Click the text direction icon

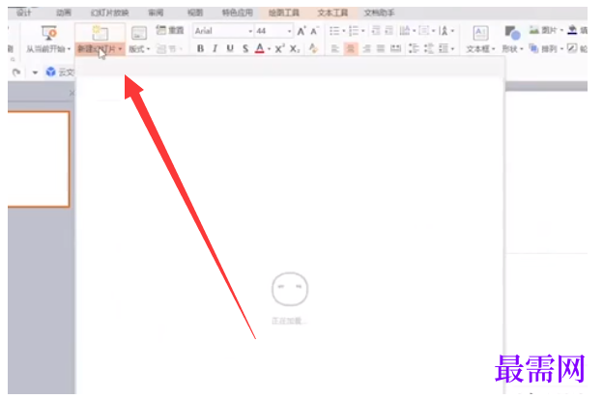pos(405,31)
